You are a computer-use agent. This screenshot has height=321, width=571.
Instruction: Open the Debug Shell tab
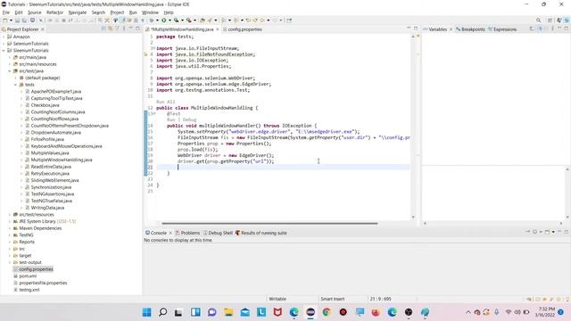pyautogui.click(x=218, y=233)
